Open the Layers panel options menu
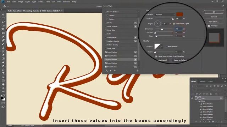227x127 pixels. click(225, 81)
